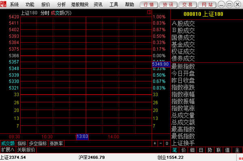
Task: Select the 成交额 indicator tab
Action: [8, 143]
